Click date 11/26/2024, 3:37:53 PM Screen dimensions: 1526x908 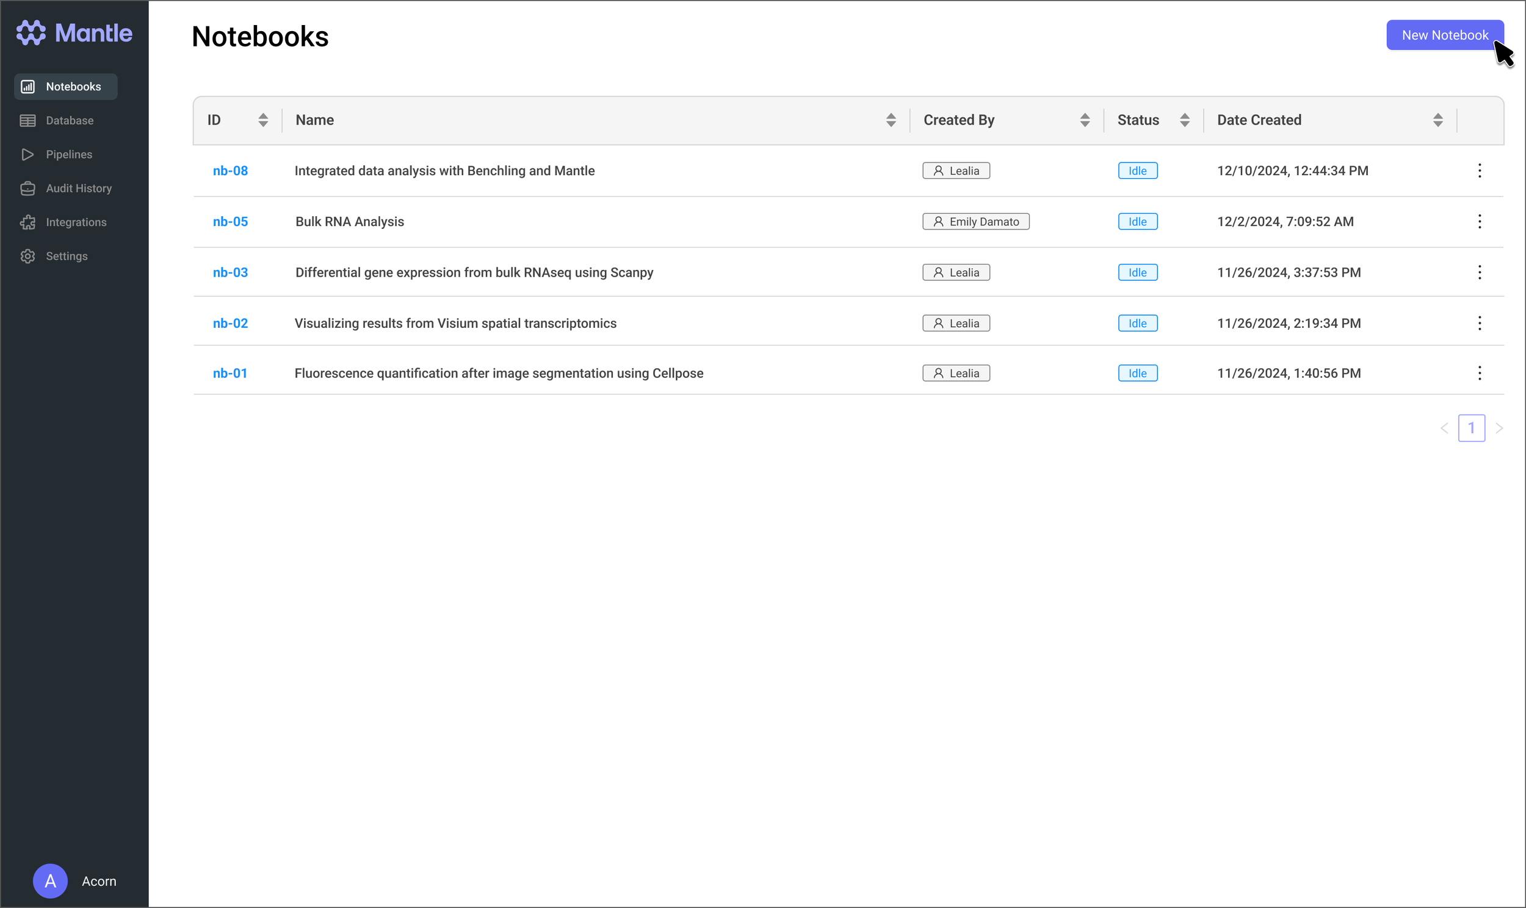point(1289,272)
